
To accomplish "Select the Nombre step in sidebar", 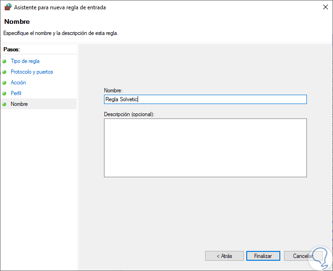I will click(x=19, y=104).
